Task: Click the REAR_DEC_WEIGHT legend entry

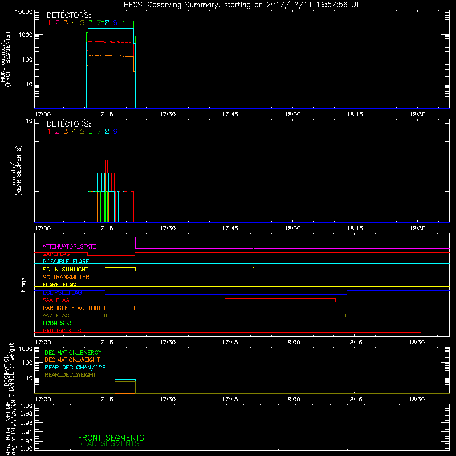Action: coord(70,375)
